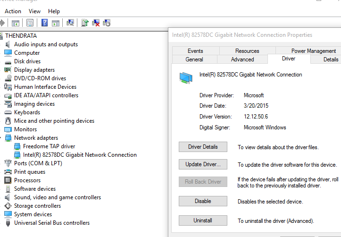This screenshot has height=237, width=341.
Task: Click the Sound, video and game controllers icon
Action: 8,197
